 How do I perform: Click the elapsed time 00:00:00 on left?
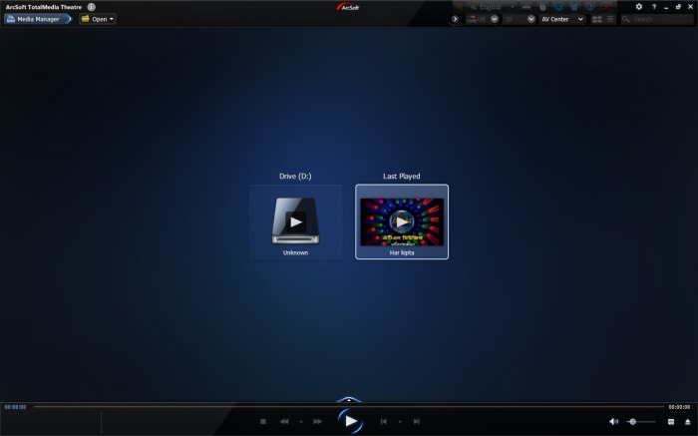click(15, 407)
